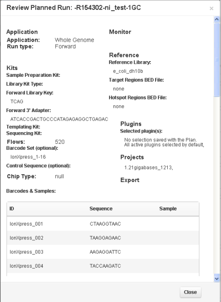Click the Close button
Viewport: 221px width, 302px height.
190,292
